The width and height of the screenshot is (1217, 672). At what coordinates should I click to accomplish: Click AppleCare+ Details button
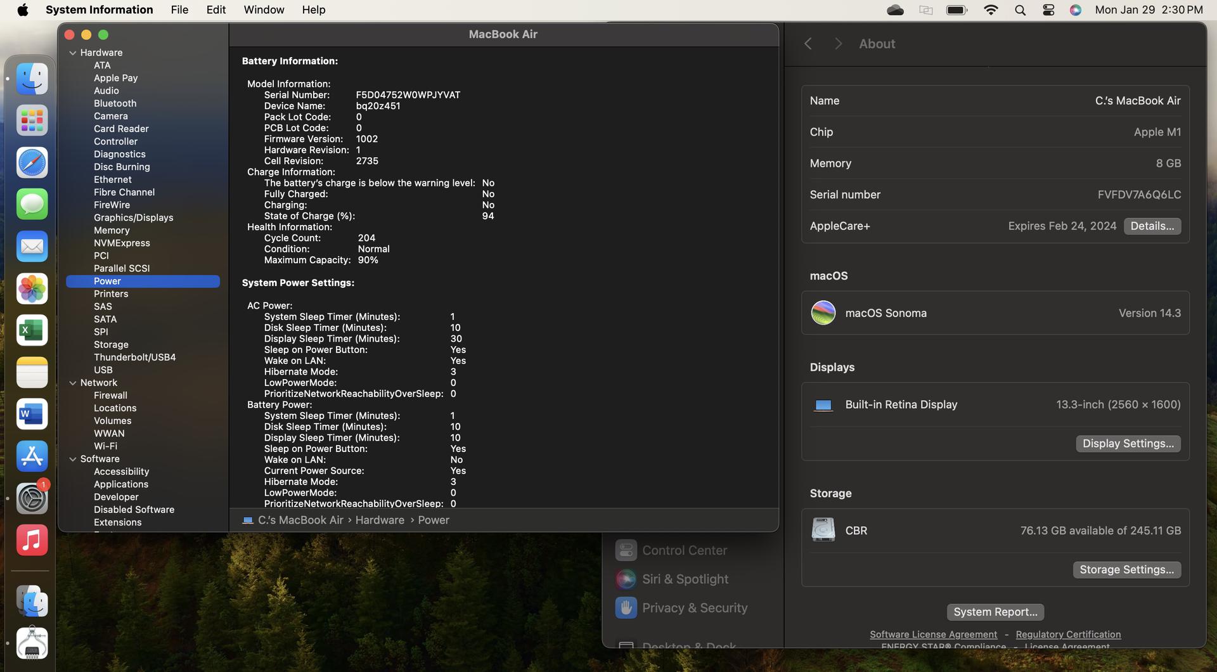(1152, 226)
